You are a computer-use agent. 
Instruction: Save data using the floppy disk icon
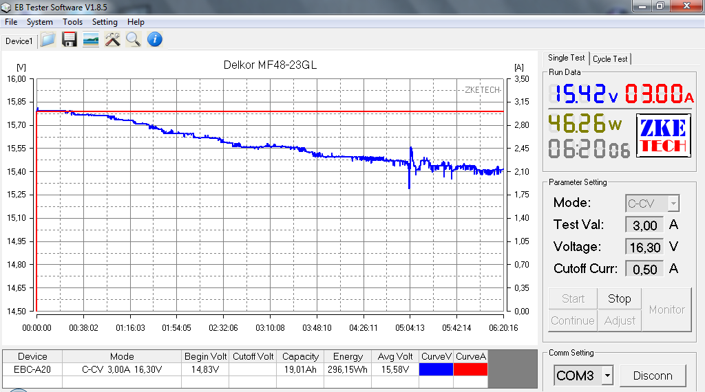click(x=69, y=40)
